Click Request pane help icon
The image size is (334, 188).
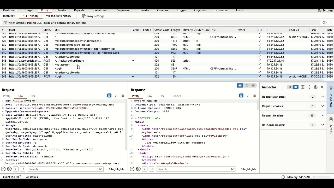pyautogui.click(x=3, y=169)
